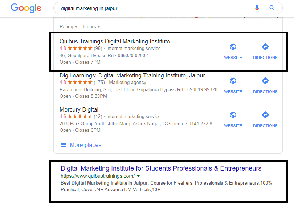Click the Directions icon for Quibus Trainings

(x=265, y=46)
